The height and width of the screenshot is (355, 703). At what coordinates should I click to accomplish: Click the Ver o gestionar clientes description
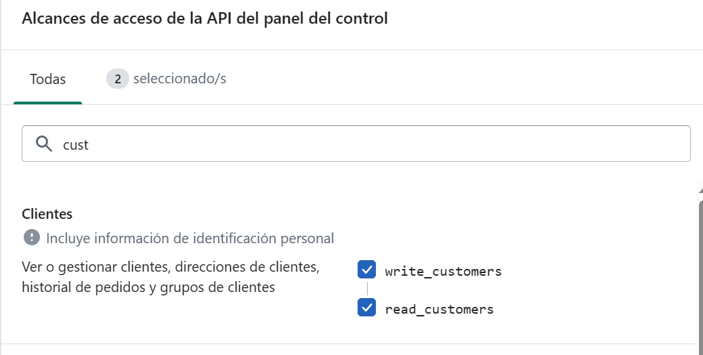(x=171, y=267)
